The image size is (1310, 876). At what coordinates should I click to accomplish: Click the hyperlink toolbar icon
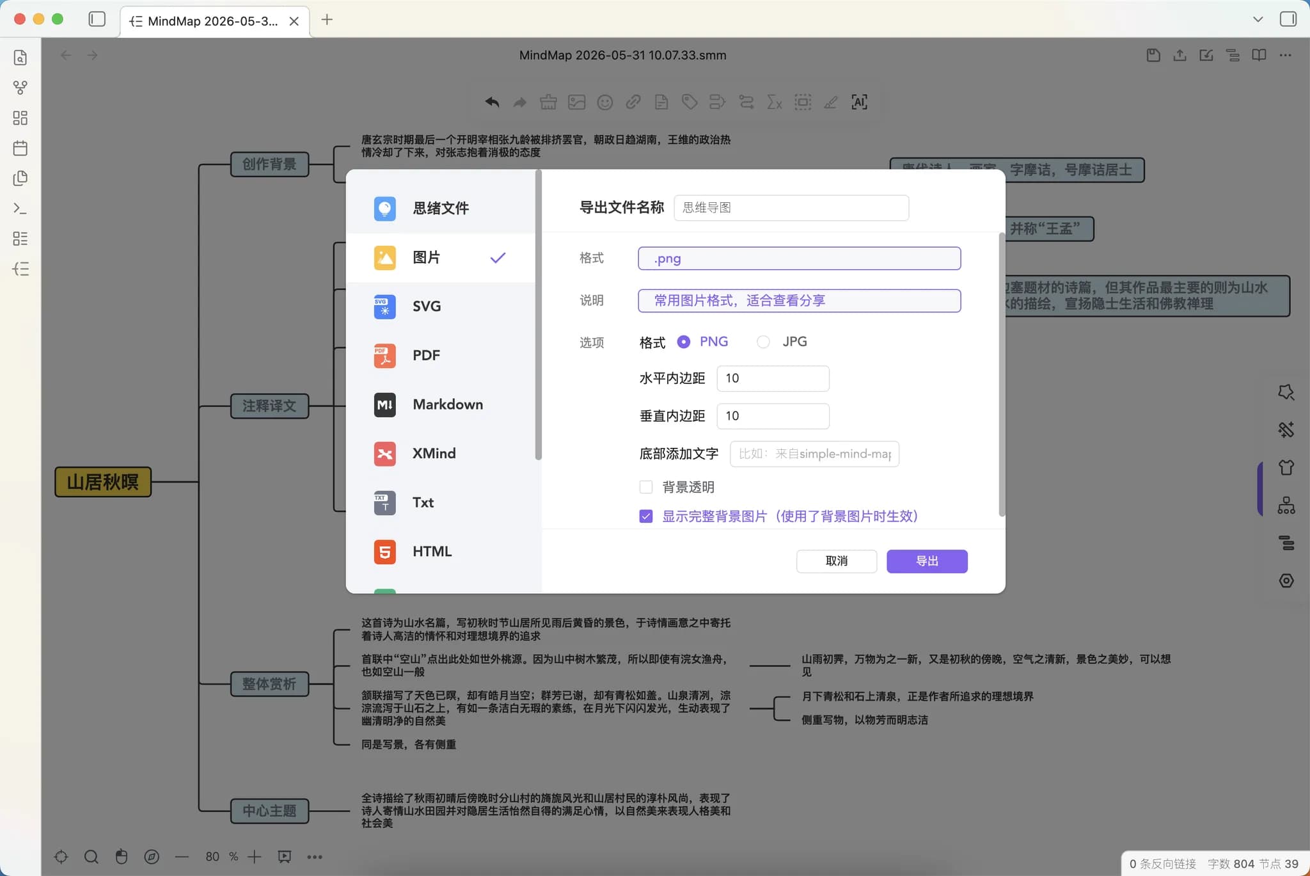(633, 102)
